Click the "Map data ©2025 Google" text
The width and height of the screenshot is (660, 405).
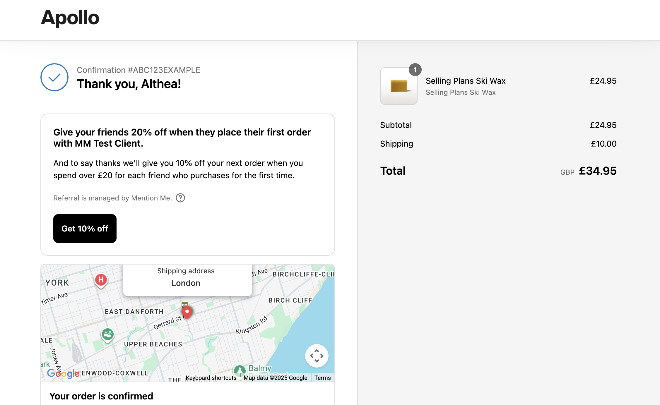pyautogui.click(x=275, y=378)
